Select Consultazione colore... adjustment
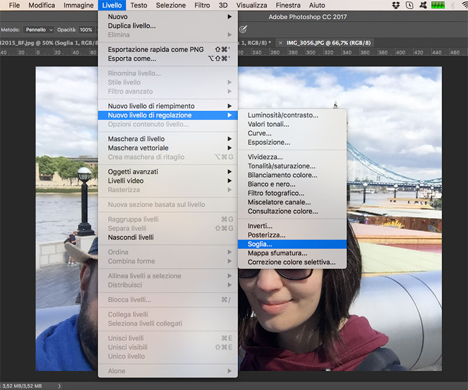Image resolution: width=468 pixels, height=390 pixels. 292,211
